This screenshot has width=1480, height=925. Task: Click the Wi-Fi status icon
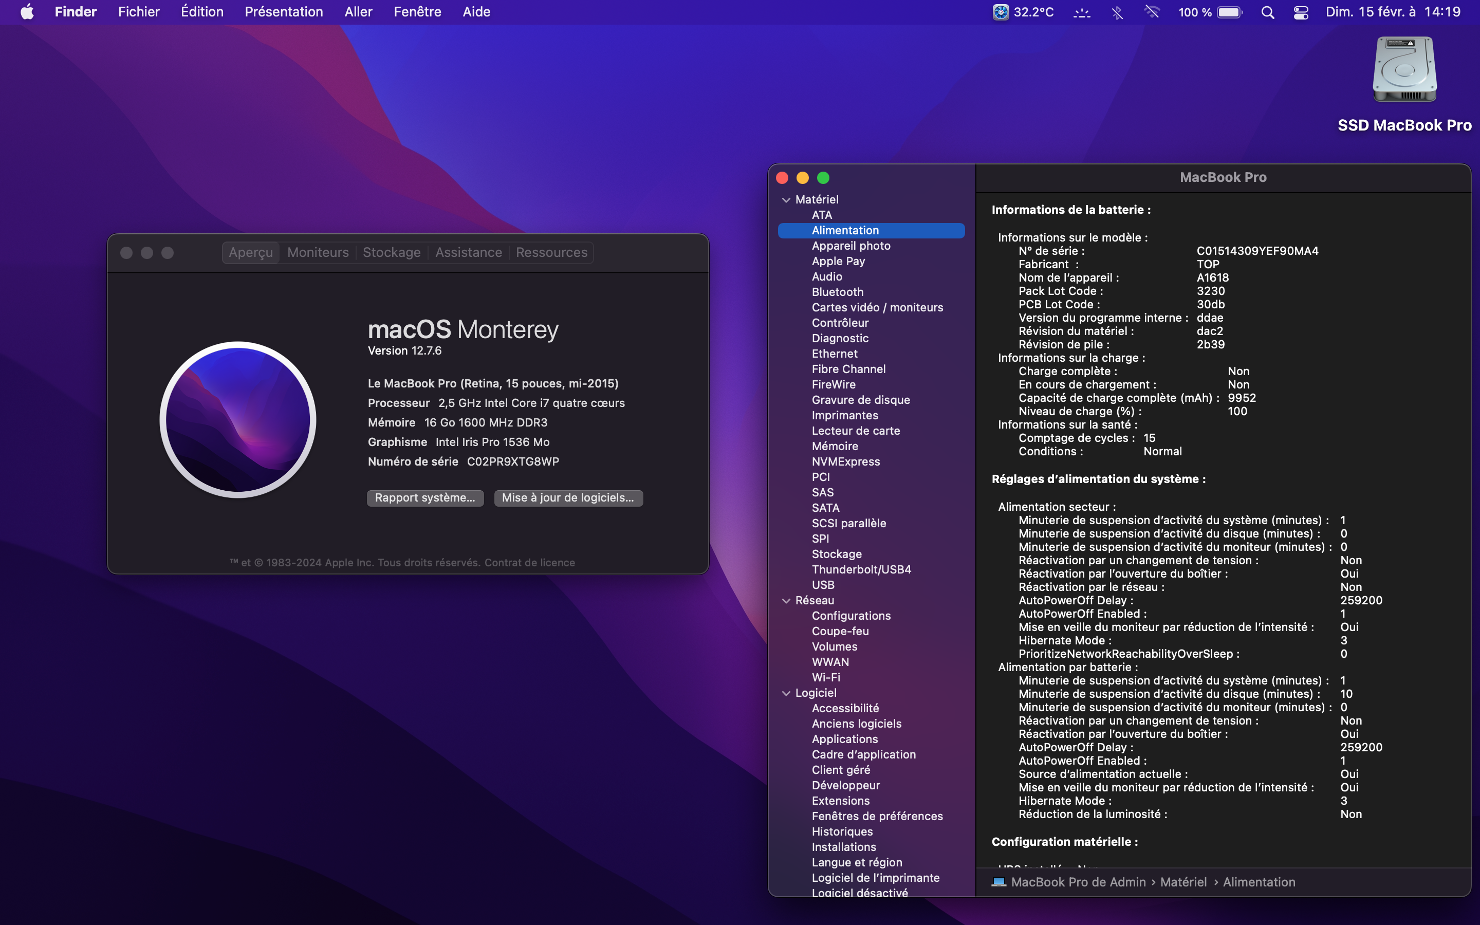point(1152,12)
